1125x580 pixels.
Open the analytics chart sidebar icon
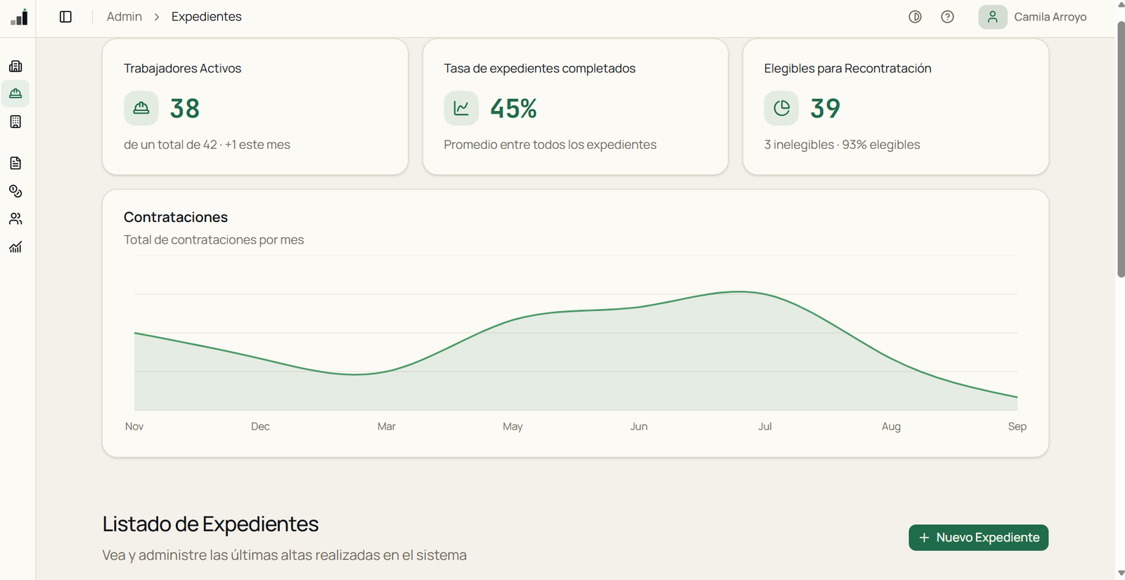point(15,247)
